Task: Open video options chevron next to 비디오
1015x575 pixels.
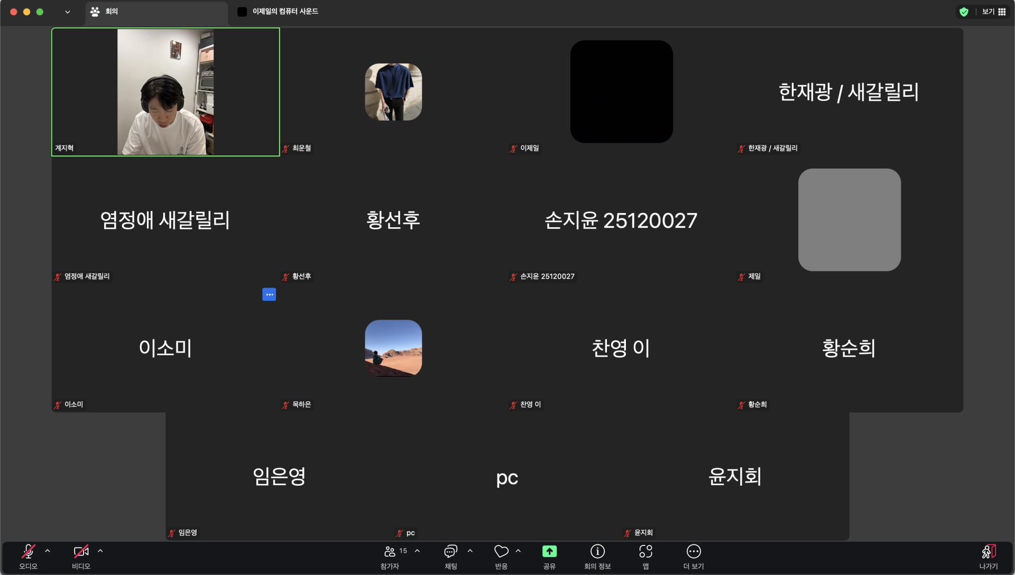Action: (x=100, y=551)
